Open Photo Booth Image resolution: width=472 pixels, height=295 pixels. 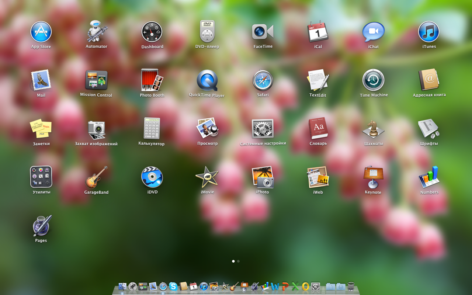click(152, 80)
